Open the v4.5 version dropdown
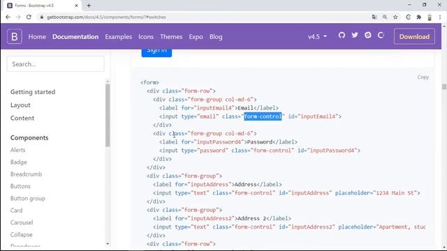 [317, 37]
